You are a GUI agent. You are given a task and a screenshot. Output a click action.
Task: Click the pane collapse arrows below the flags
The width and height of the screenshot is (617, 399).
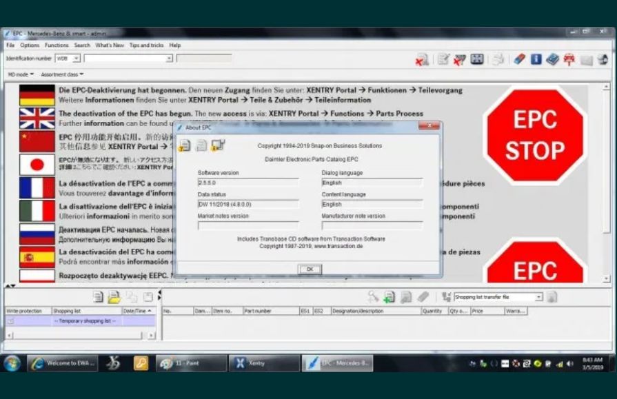[x=10, y=286]
